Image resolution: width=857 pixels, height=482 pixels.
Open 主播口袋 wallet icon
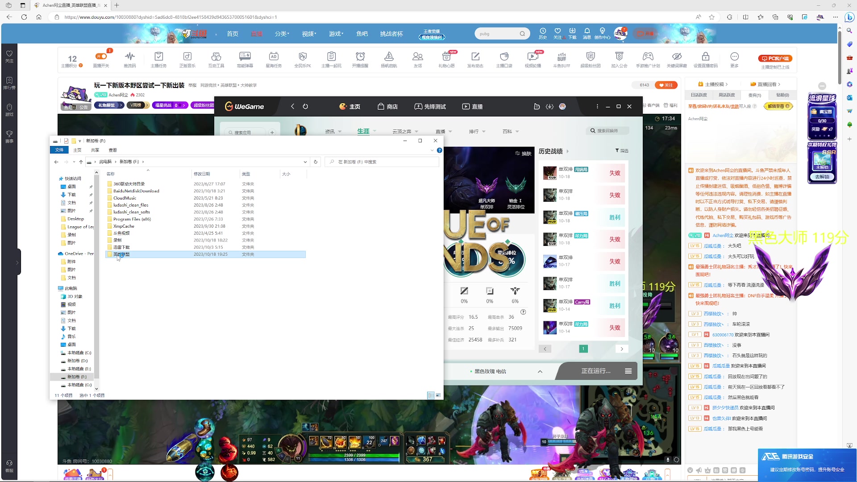pos(504,56)
